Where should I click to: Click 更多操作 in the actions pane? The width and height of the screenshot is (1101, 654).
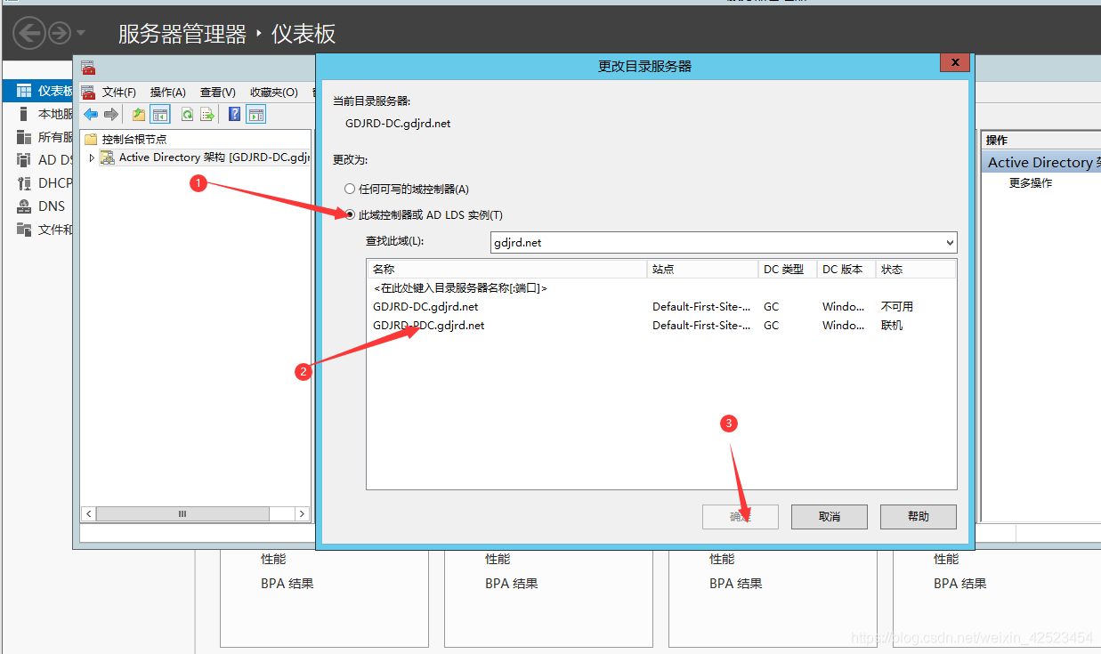1030,183
